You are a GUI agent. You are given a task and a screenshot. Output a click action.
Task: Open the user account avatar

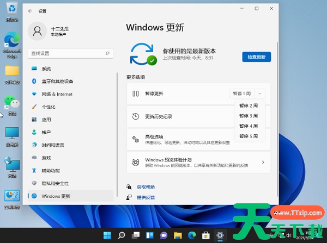[37, 31]
